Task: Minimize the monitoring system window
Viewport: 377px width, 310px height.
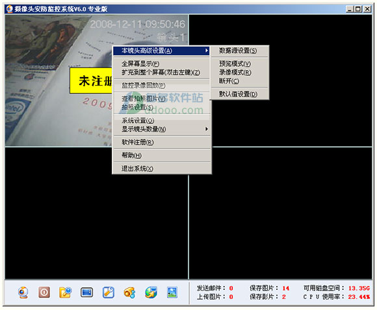Action: tap(349, 9)
